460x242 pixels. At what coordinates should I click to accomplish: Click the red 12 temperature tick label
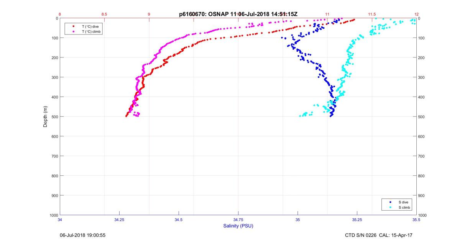[x=416, y=14]
